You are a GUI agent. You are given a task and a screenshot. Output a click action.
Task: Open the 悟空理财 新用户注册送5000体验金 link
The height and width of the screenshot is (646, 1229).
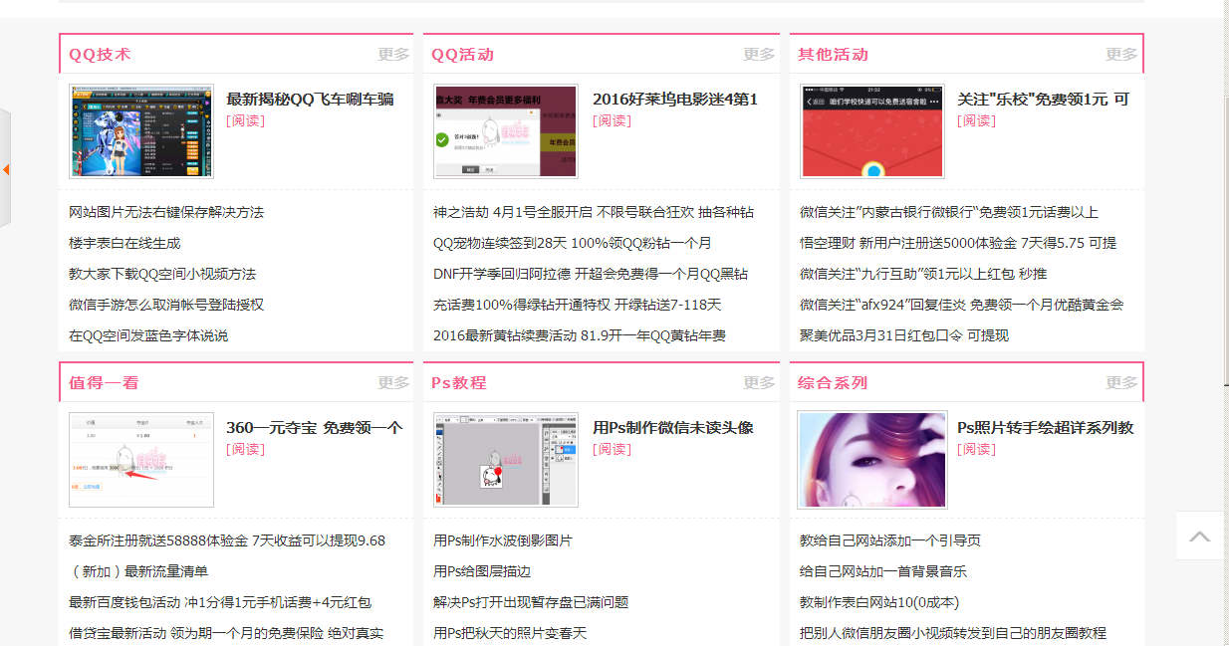tap(958, 243)
